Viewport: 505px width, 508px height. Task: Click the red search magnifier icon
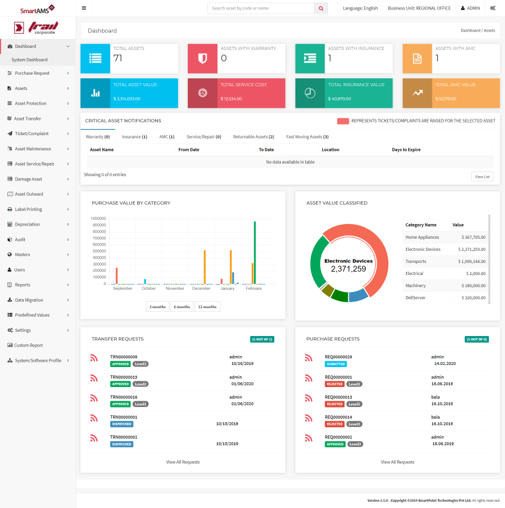[x=321, y=8]
